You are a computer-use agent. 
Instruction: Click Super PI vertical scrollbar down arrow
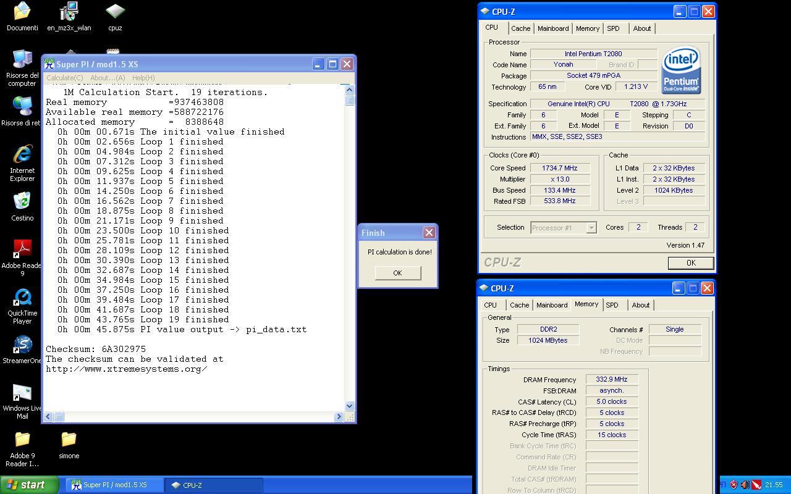click(350, 406)
